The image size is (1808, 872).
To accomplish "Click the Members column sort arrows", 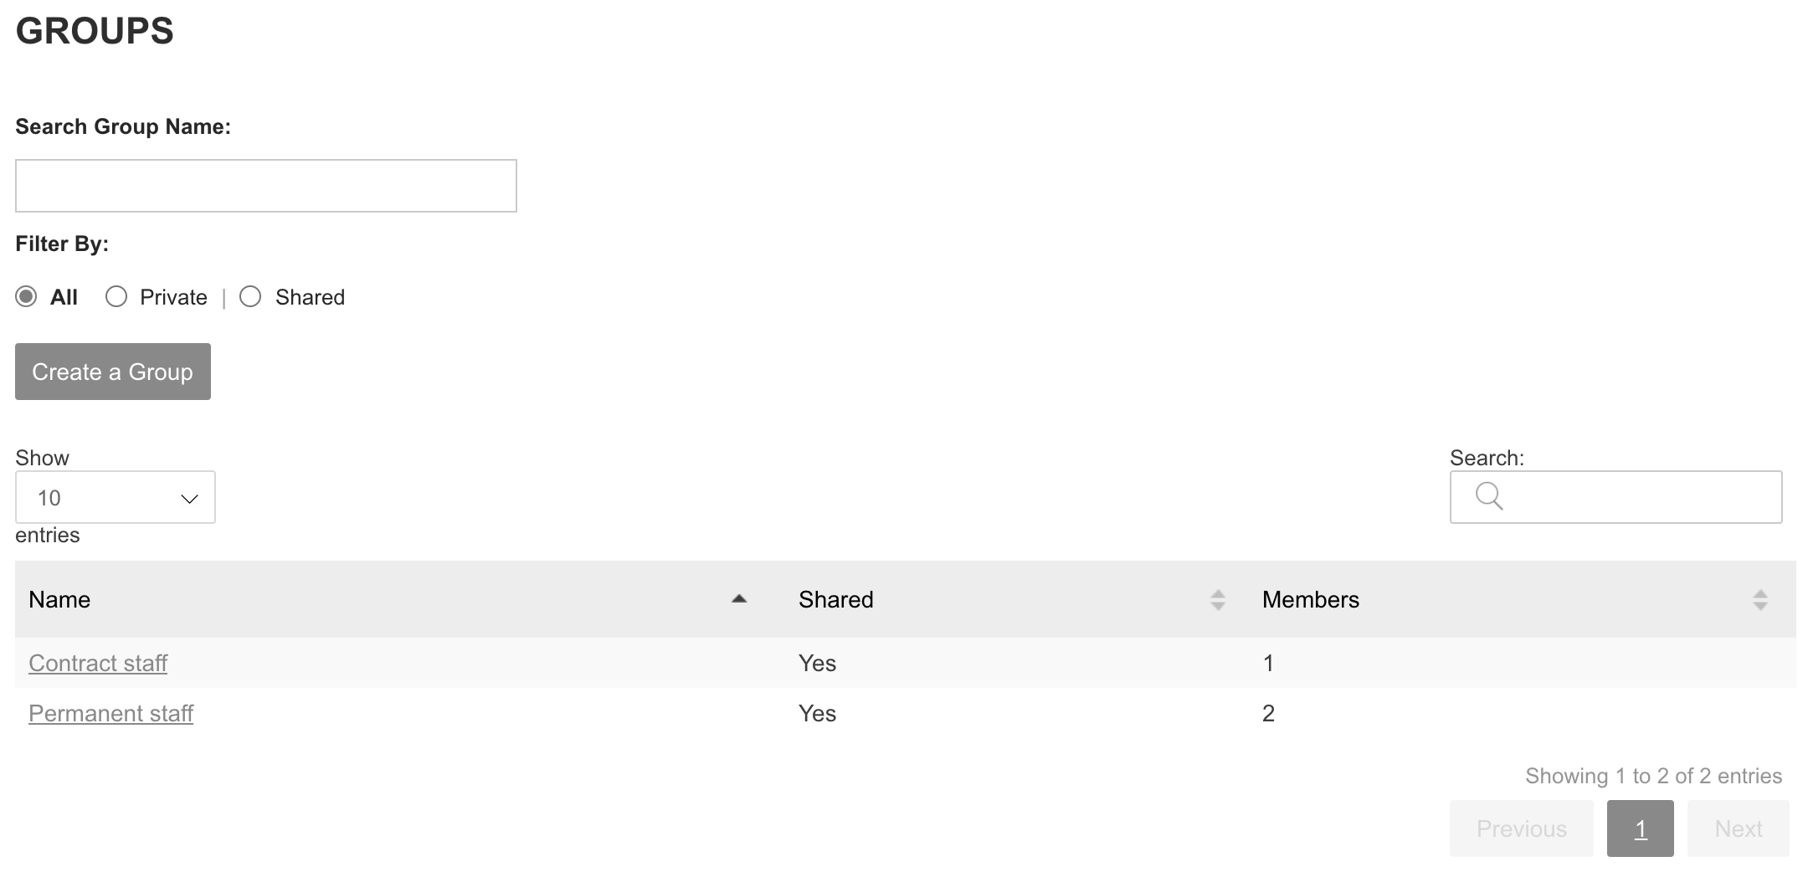I will 1759,599.
